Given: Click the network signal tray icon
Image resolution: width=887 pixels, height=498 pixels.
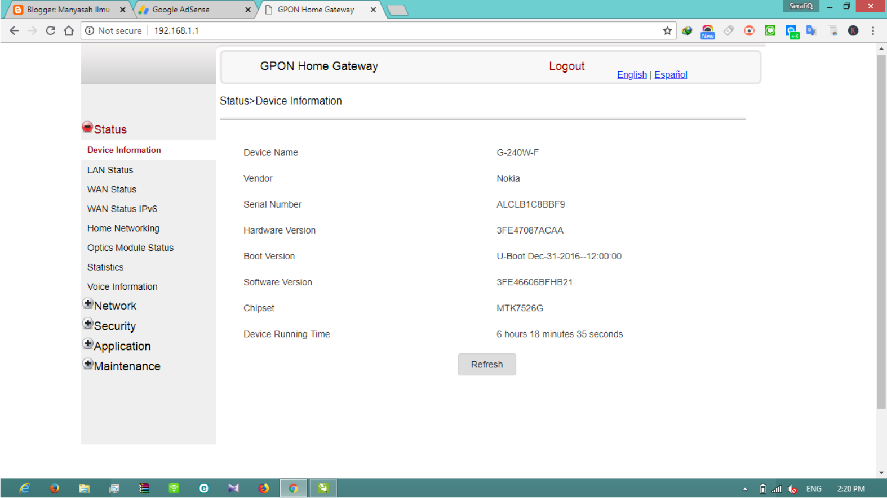Looking at the screenshot, I should pyautogui.click(x=777, y=489).
